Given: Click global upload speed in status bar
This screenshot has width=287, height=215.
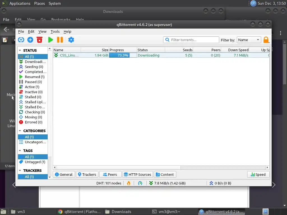Looking at the screenshot, I should (x=220, y=183).
